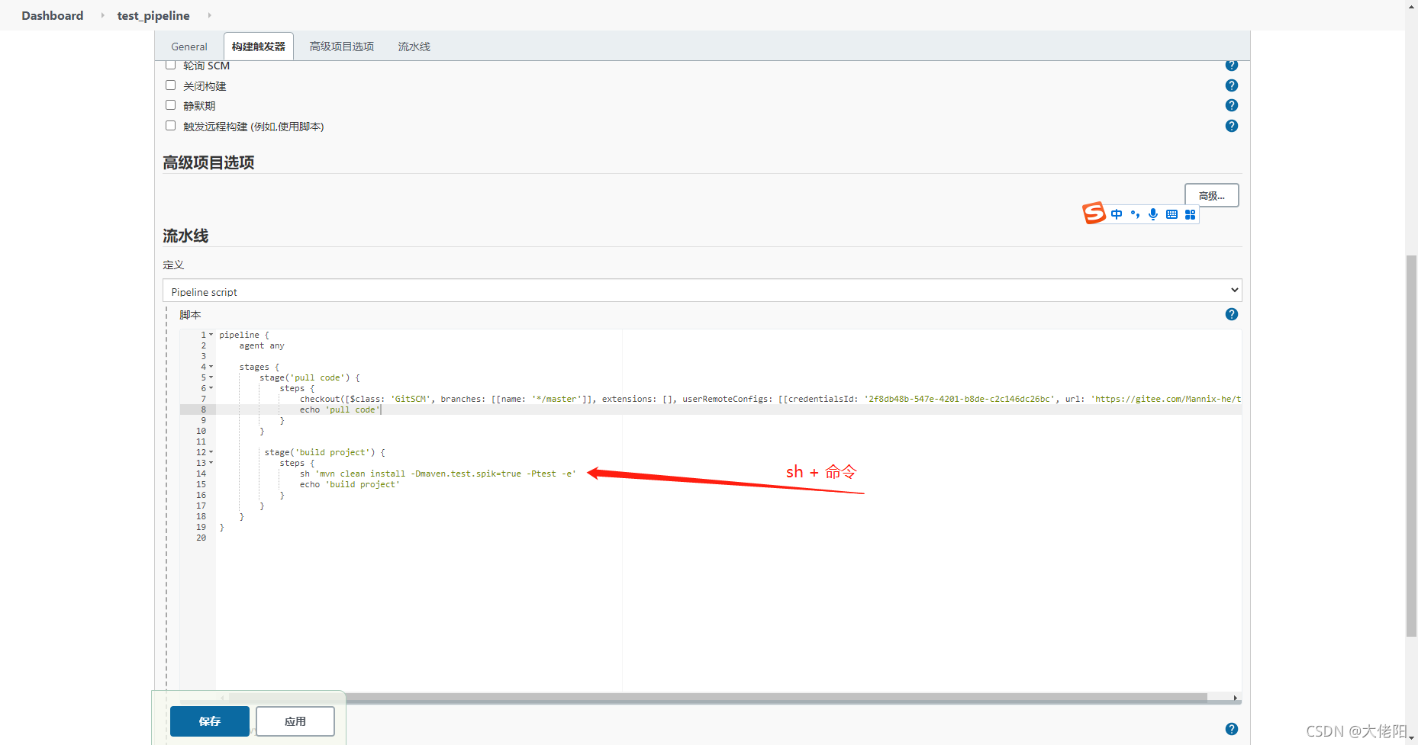Open Sogou soft keyboard icon
1418x745 pixels.
coord(1171,214)
